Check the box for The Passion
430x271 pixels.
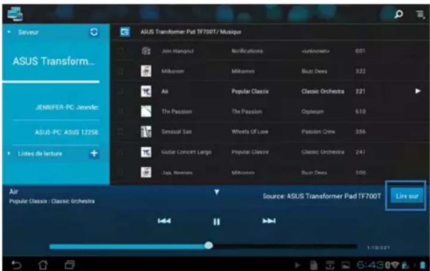click(x=120, y=112)
